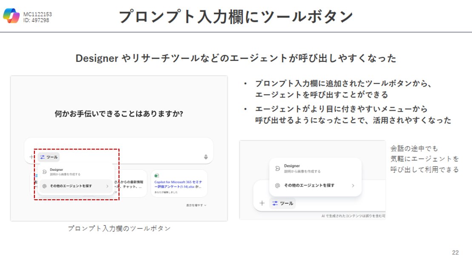Open the ツール button in the greeting-screen prompt box
Screen dimensions: 472x265
tap(49, 157)
